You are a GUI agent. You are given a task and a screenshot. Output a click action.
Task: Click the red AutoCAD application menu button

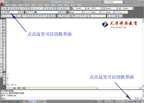pyautogui.click(x=2, y=3)
